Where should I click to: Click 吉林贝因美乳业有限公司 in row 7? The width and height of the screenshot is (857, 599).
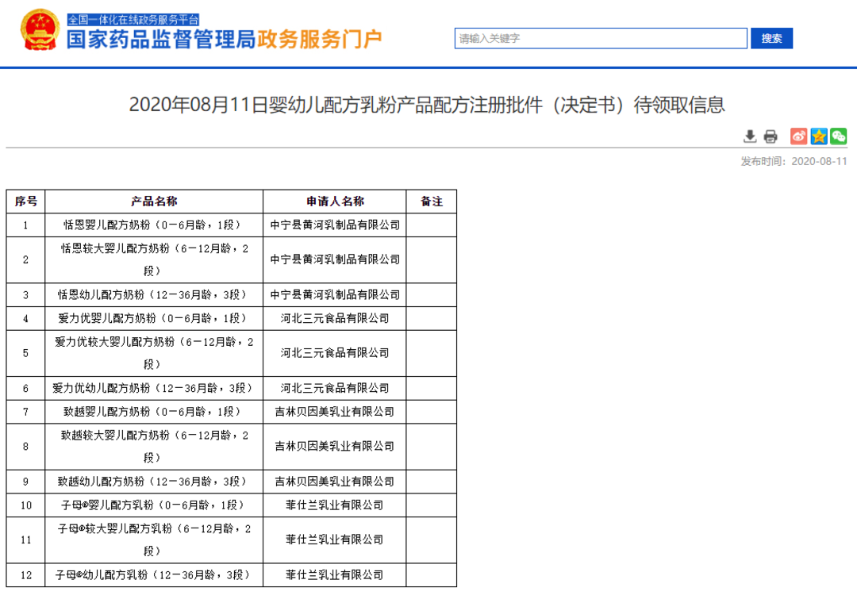335,412
